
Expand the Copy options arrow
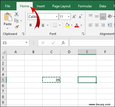point(21,21)
